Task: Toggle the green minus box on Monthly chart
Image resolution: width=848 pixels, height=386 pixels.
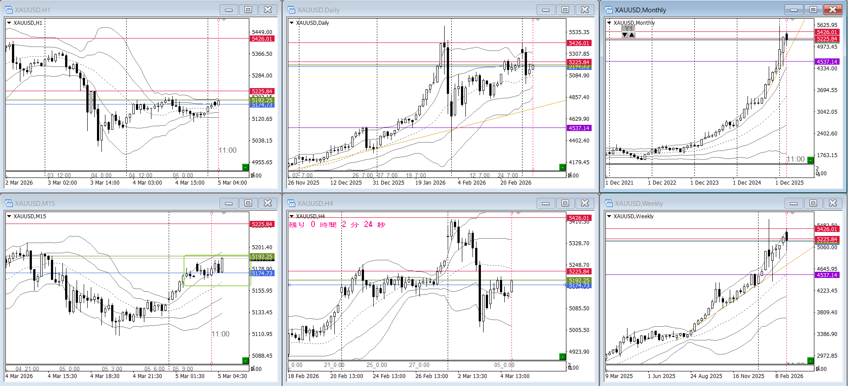Action: coord(810,160)
